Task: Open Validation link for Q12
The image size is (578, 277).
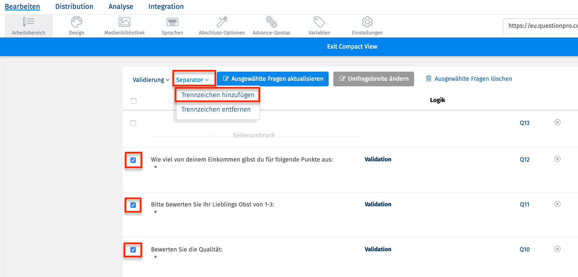Action: pyautogui.click(x=378, y=159)
